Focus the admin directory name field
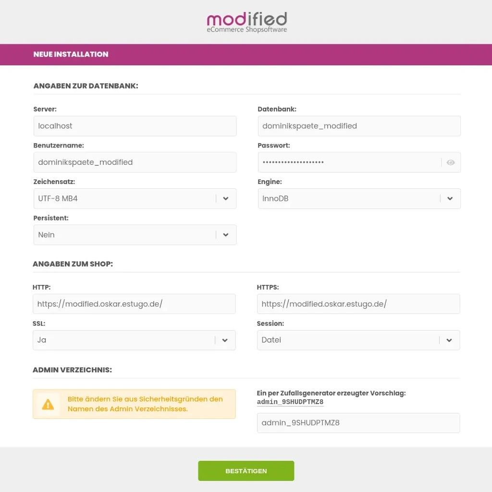 click(358, 423)
